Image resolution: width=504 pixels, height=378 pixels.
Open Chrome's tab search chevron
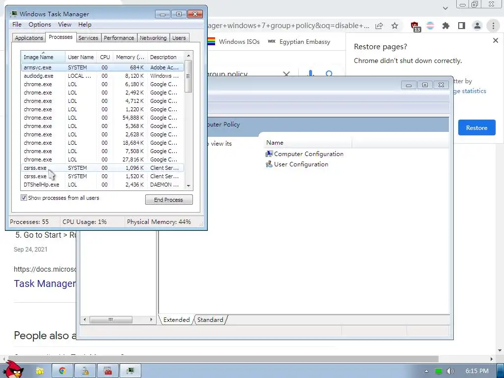coord(445,8)
